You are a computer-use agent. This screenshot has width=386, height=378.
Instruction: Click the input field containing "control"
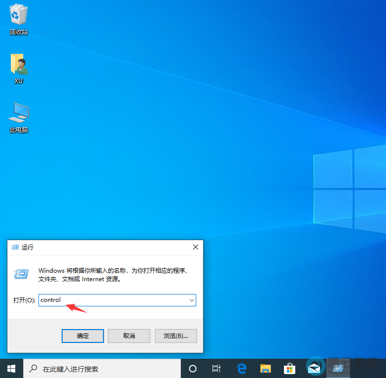tap(113, 300)
